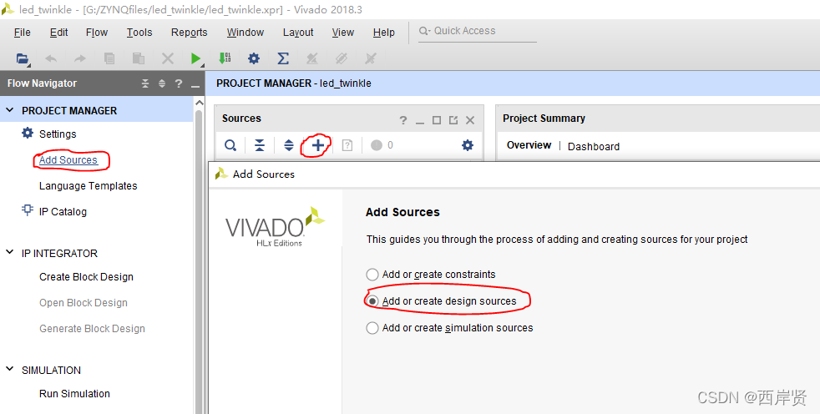Open the Flow menu
This screenshot has width=820, height=414.
tap(97, 33)
